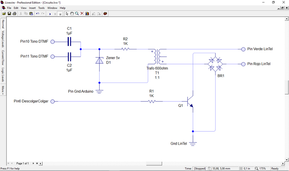
Task: Switch to the Voltage Levels tab
Action: (3, 39)
